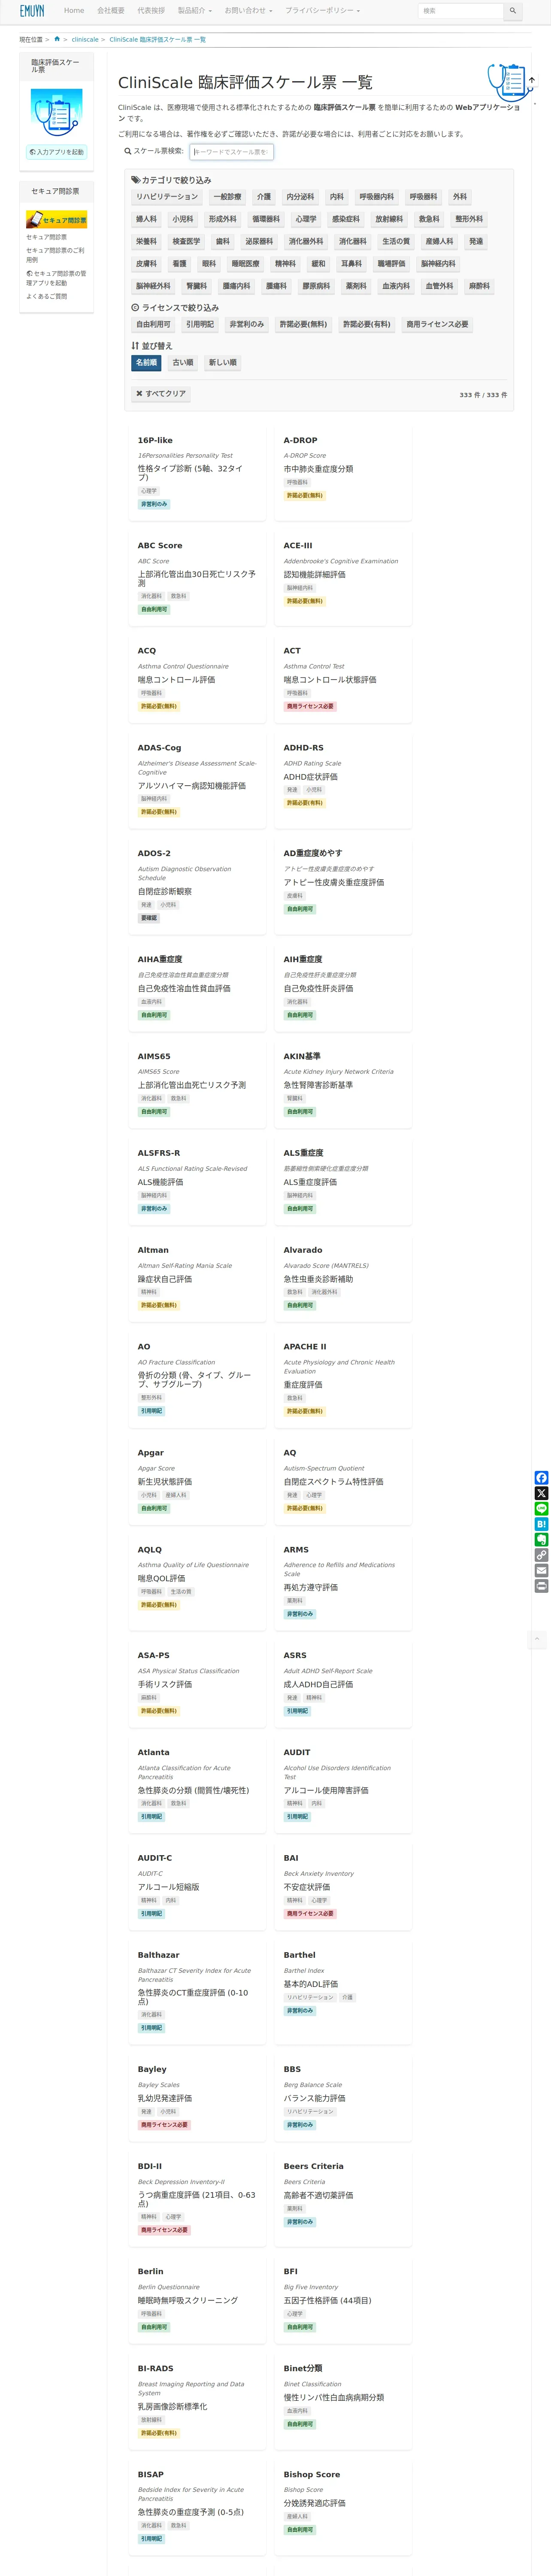The width and height of the screenshot is (551, 2576).
Task: Toggle the 非営利のみ license filter
Action: tap(247, 324)
